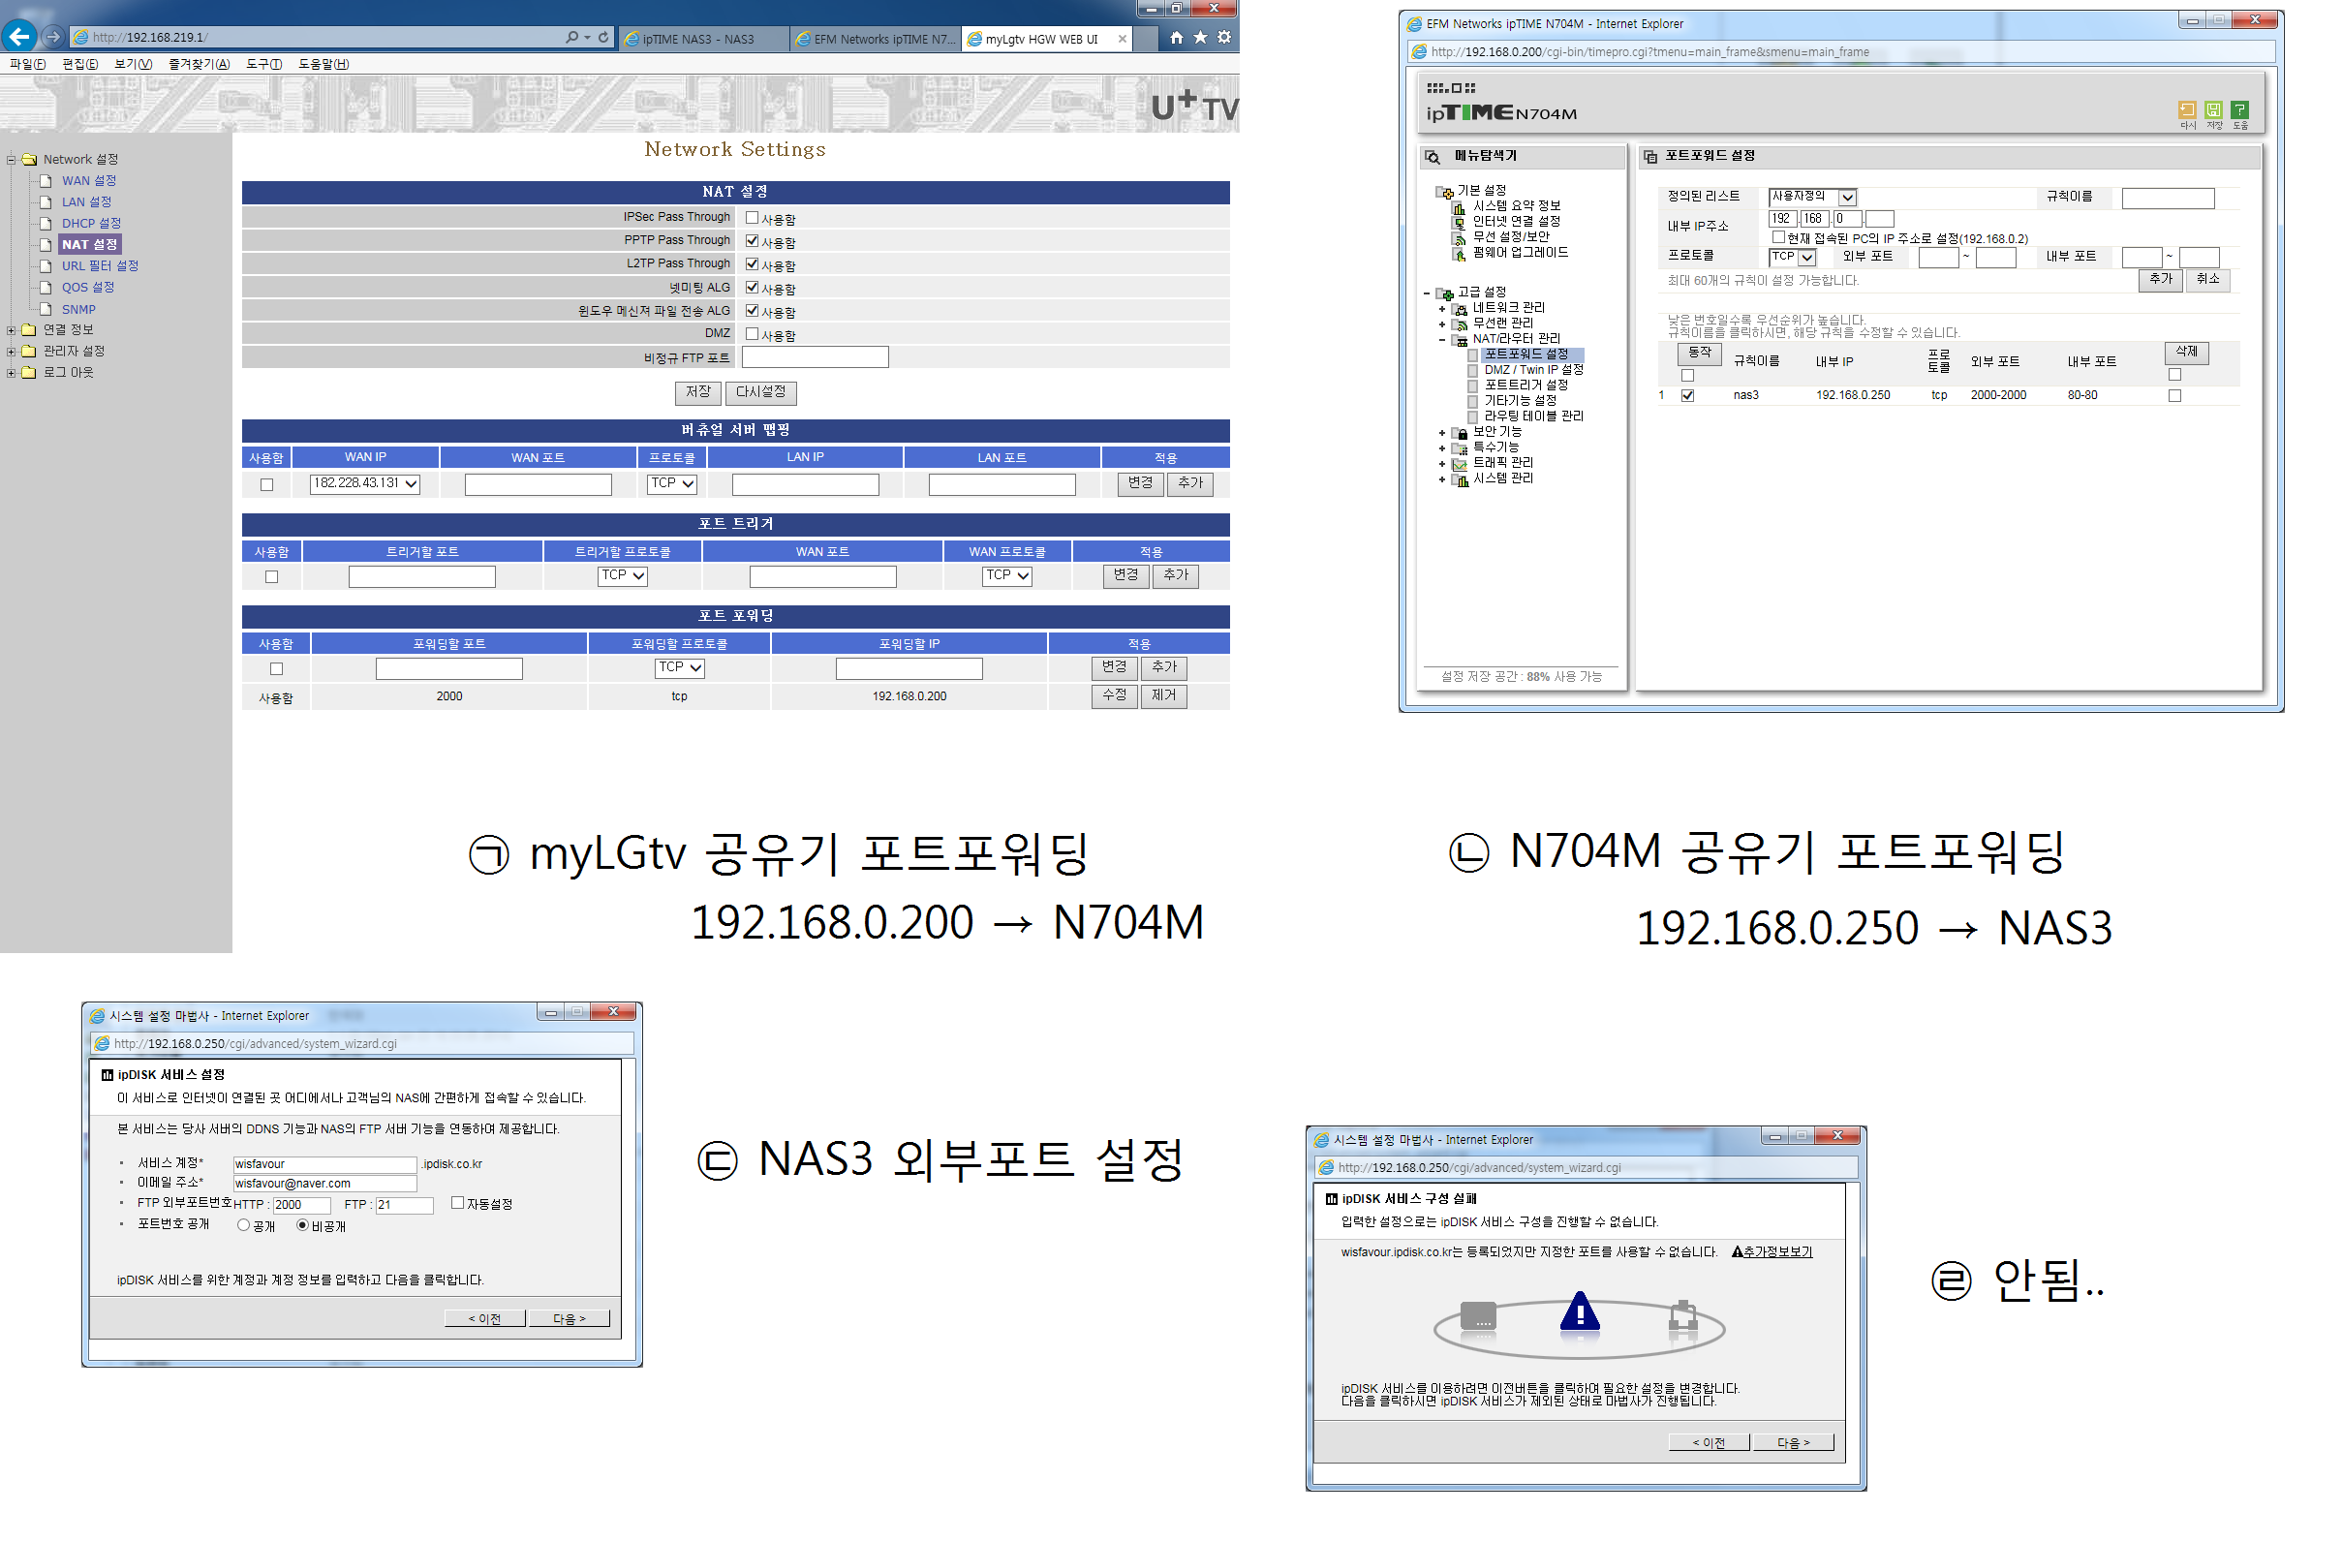Open the 사용자정의 defined list dropdown
The height and width of the screenshot is (1542, 2342).
1810,197
